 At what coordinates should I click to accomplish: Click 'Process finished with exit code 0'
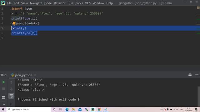(x=49, y=100)
